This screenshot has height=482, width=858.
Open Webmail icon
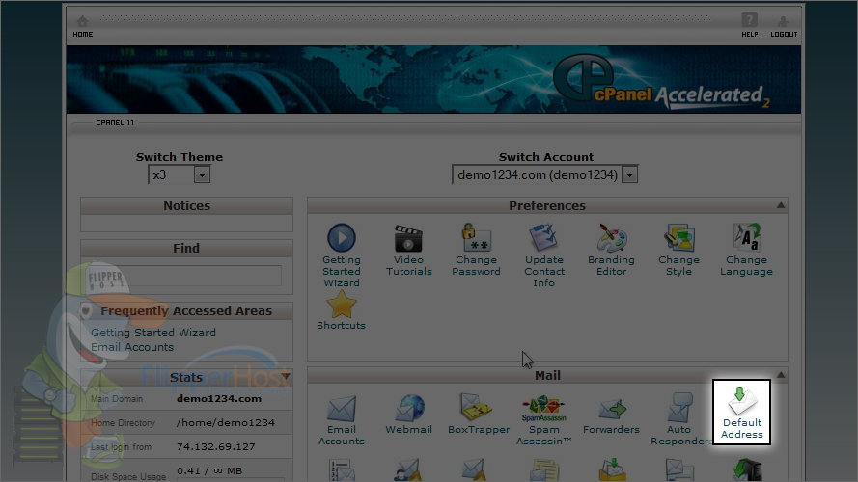409,408
